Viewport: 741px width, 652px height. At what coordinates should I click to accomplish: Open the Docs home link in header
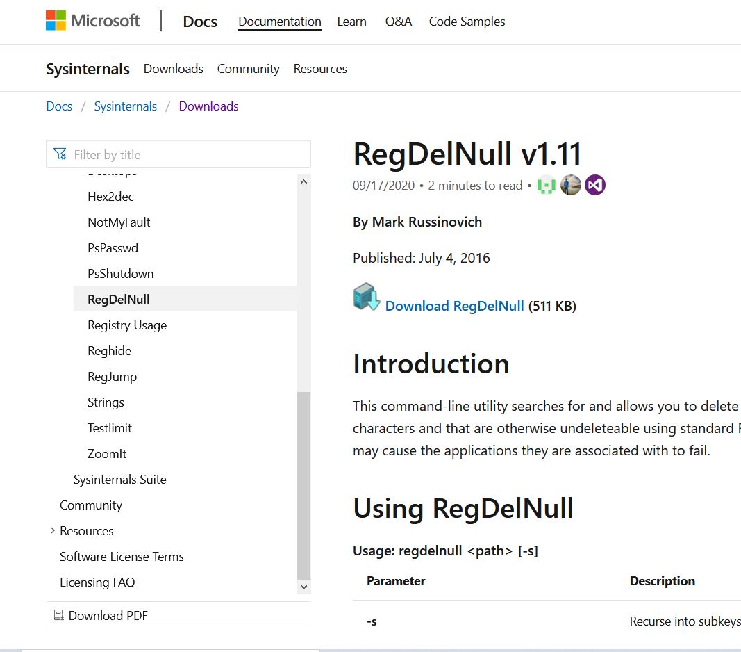[200, 22]
